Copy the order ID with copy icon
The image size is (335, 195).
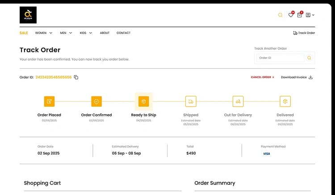[76, 77]
